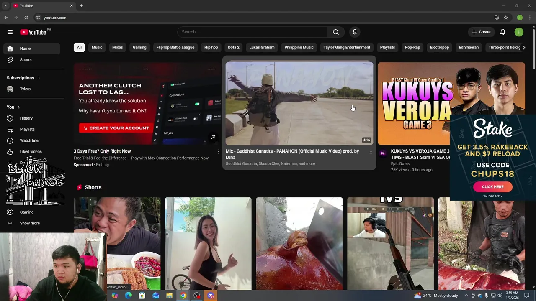Open more options for the PANAHON mix
Image resolution: width=536 pixels, height=301 pixels.
point(371,152)
